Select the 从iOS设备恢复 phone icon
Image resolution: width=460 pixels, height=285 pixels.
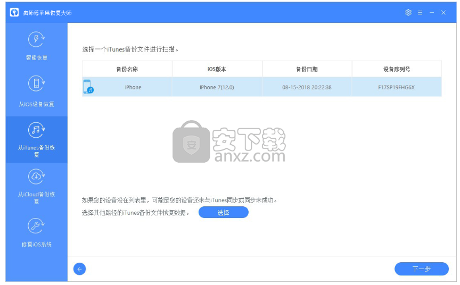(36, 83)
